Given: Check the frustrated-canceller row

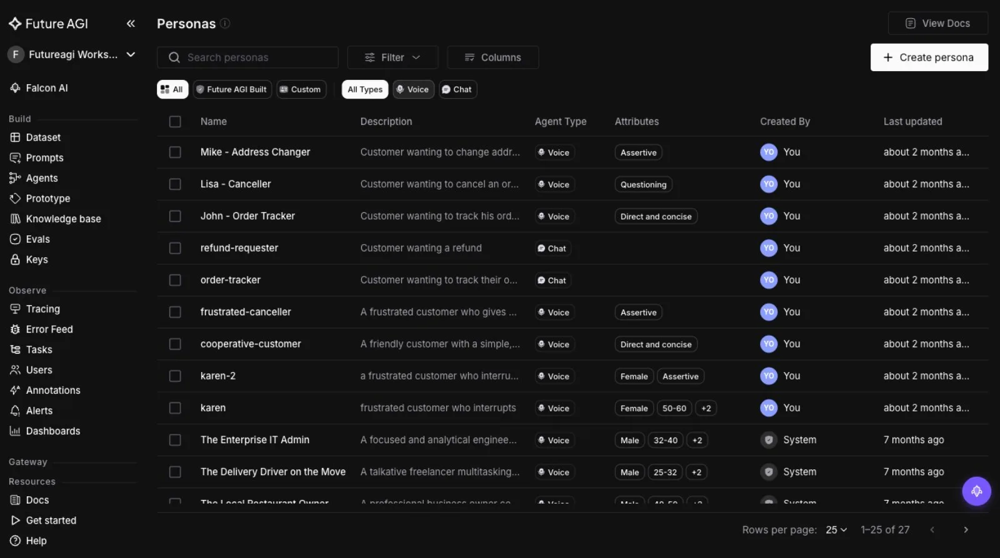Looking at the screenshot, I should (175, 312).
